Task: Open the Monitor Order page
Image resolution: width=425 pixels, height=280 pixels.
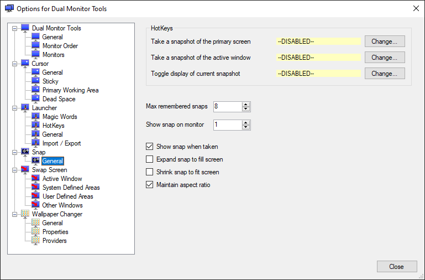Action: coord(60,46)
